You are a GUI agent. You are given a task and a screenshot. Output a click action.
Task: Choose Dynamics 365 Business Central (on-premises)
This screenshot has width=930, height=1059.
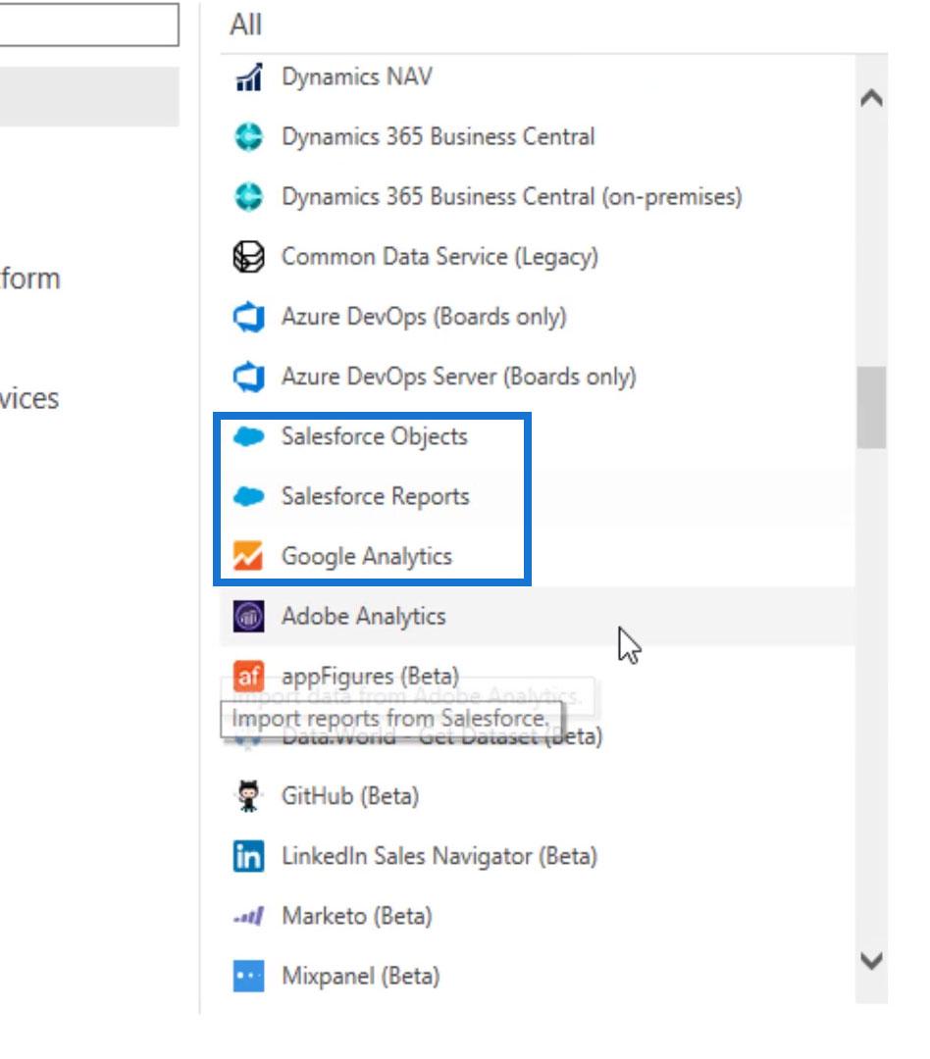[x=512, y=197]
